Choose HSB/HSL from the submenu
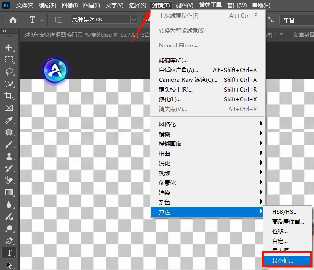The height and width of the screenshot is (270, 314). tap(288, 212)
